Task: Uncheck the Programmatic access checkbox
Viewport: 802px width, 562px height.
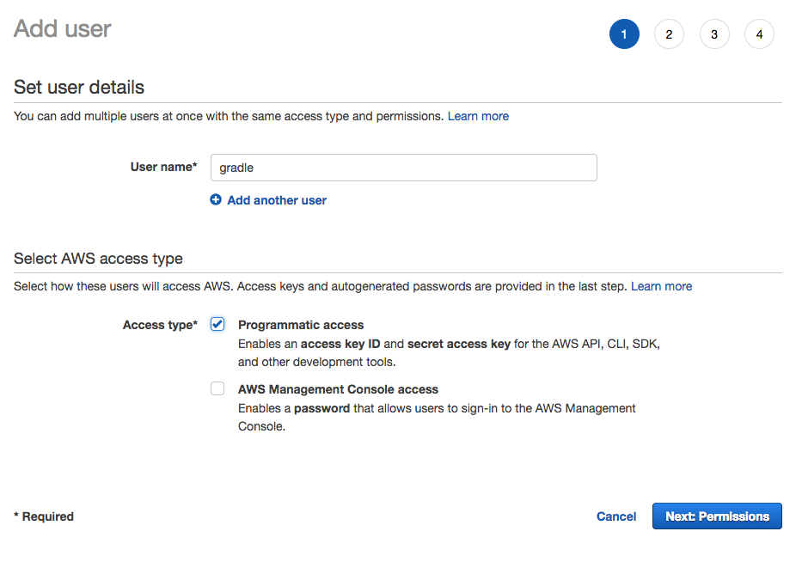Action: [x=217, y=324]
